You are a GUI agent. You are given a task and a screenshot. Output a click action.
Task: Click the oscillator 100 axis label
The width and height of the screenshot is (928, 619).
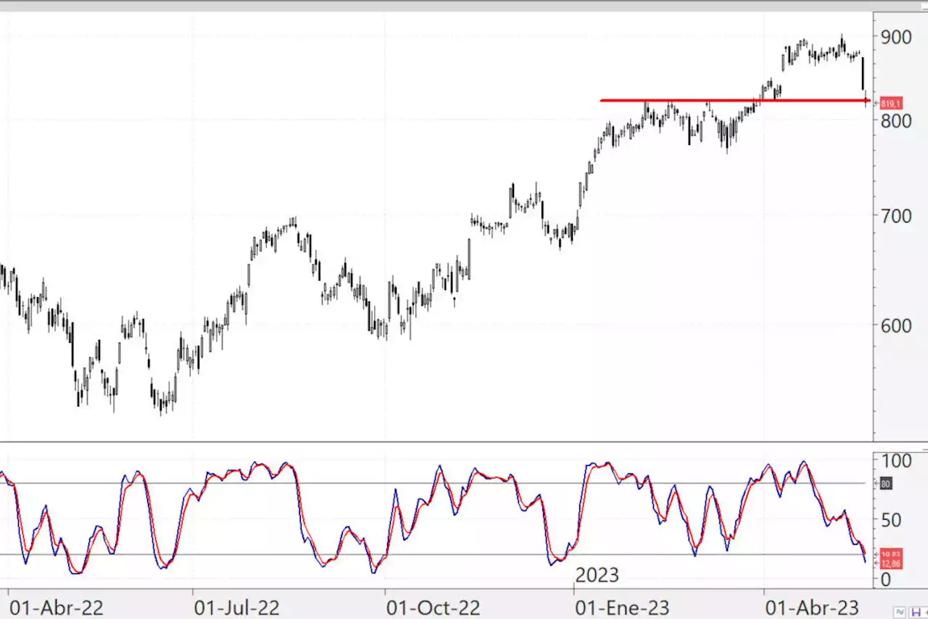[x=896, y=460]
